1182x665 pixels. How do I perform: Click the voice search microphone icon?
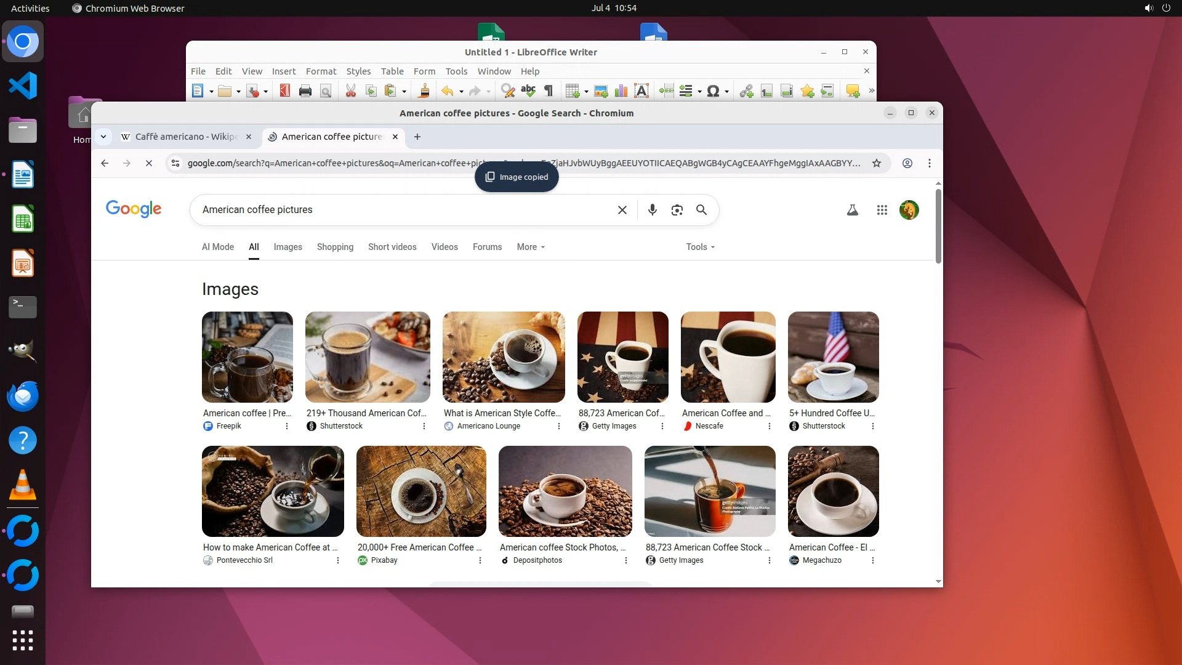[x=653, y=210]
